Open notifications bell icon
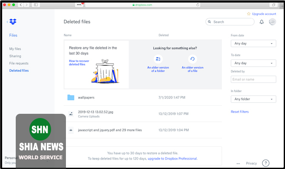285x169 pixels. coord(262,22)
